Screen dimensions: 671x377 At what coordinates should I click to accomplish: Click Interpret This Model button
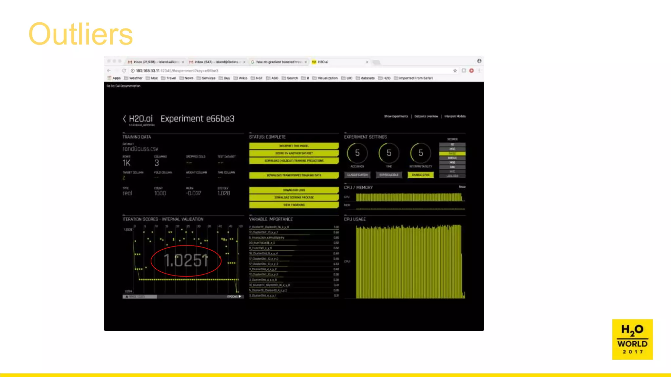click(x=294, y=146)
